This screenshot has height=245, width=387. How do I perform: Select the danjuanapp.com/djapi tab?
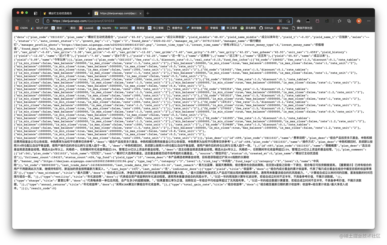[x=118, y=13]
